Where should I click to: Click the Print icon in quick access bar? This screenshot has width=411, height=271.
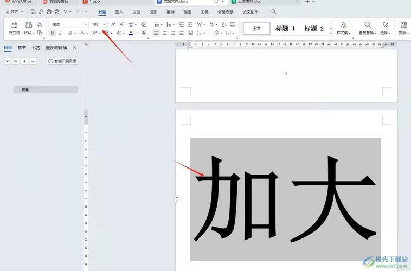click(x=49, y=11)
